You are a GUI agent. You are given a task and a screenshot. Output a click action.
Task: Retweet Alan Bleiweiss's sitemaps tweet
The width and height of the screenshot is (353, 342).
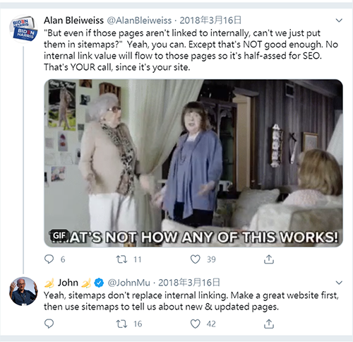point(121,259)
